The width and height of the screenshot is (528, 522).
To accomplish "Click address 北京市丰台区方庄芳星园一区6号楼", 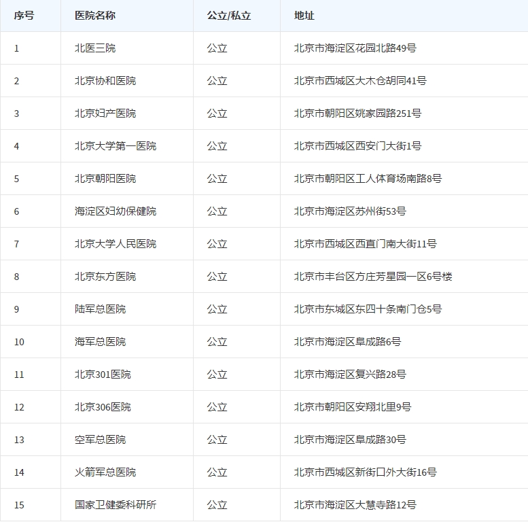I will (x=373, y=277).
